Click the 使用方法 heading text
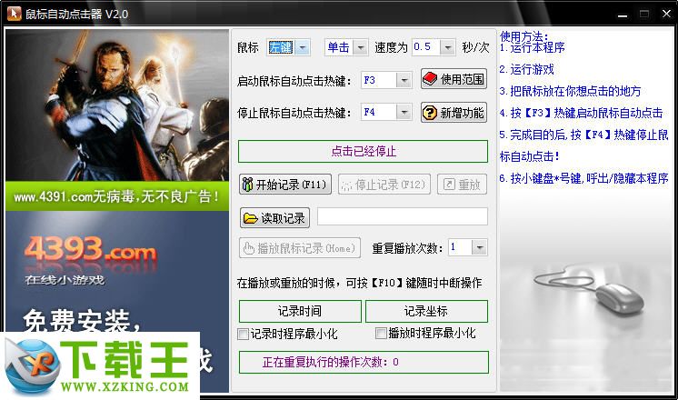The height and width of the screenshot is (400, 678). [x=524, y=36]
